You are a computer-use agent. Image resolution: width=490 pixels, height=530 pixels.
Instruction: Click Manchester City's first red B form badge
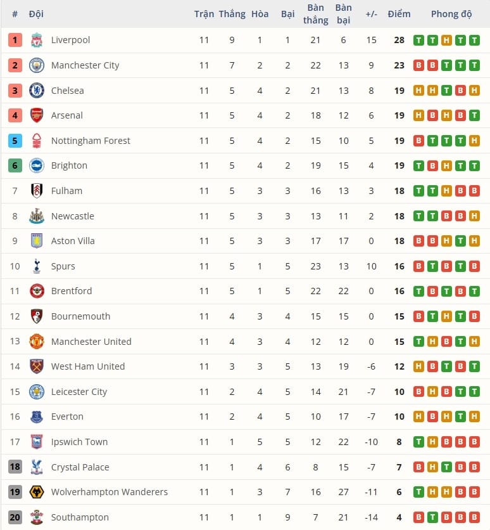coord(418,65)
